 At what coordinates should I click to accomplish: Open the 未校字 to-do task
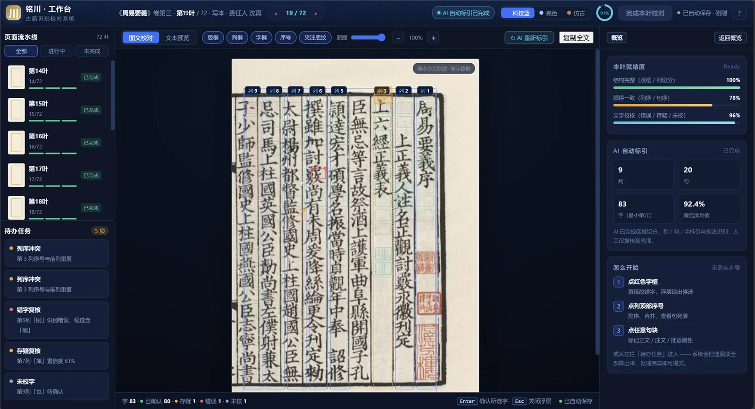[57, 386]
